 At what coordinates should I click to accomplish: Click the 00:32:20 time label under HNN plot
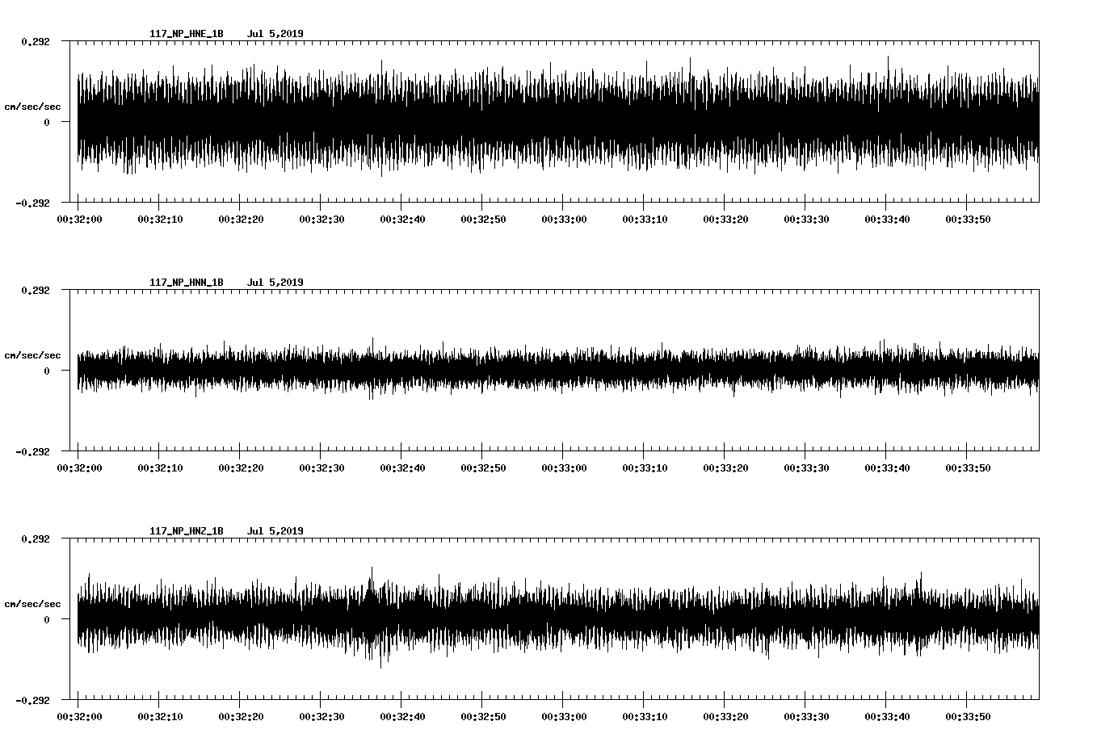click(x=241, y=467)
